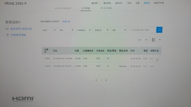Viewport: 191px width, 107px height.
Task: Open the 產品規格 top navigation item
Action: [x=107, y=3]
